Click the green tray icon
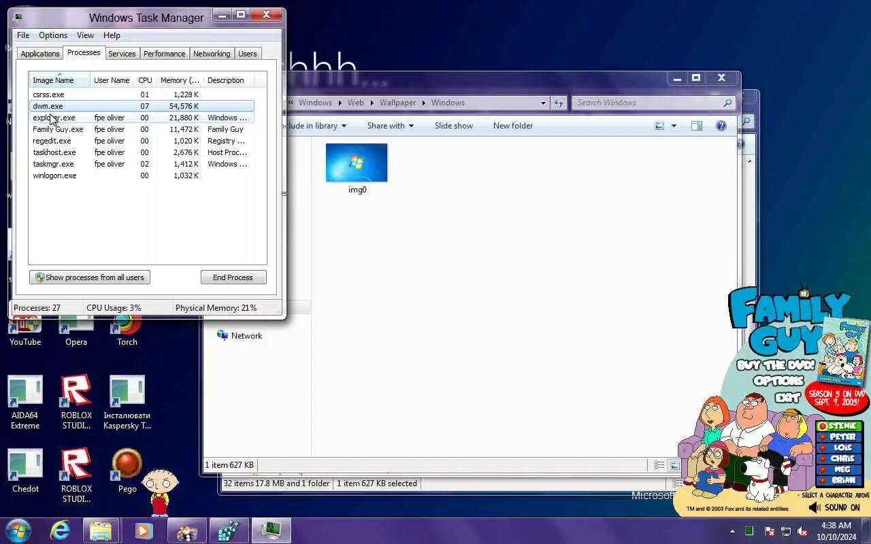This screenshot has height=544, width=871. coord(749,531)
